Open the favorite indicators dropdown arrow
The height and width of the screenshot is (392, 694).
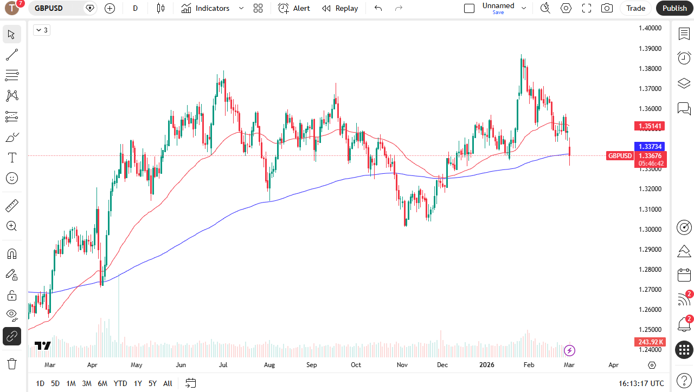[241, 8]
